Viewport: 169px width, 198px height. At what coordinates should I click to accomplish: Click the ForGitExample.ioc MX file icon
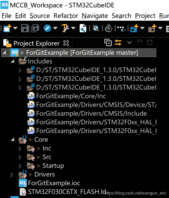[x=23, y=183]
